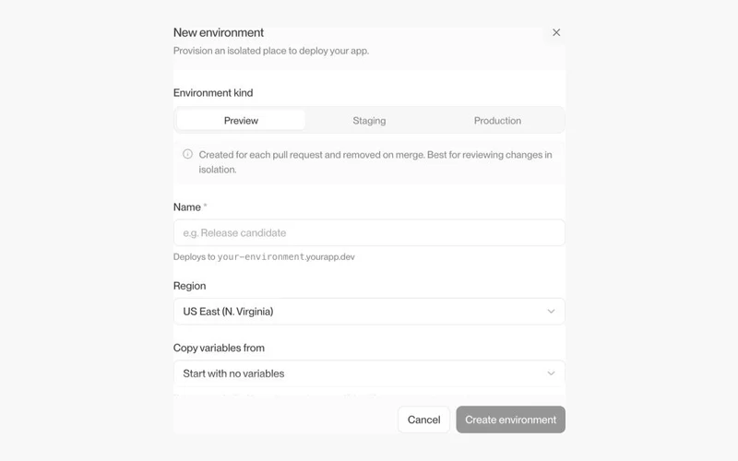Image resolution: width=738 pixels, height=461 pixels.
Task: Click the Environment kind label
Action: click(x=213, y=93)
